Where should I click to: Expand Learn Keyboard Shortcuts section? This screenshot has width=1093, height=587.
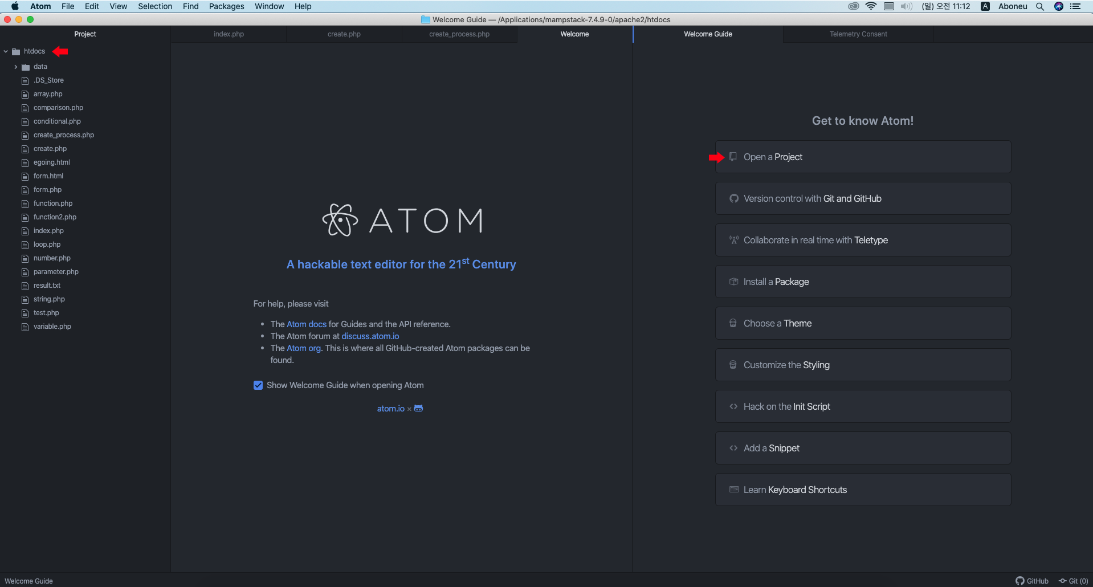(863, 490)
